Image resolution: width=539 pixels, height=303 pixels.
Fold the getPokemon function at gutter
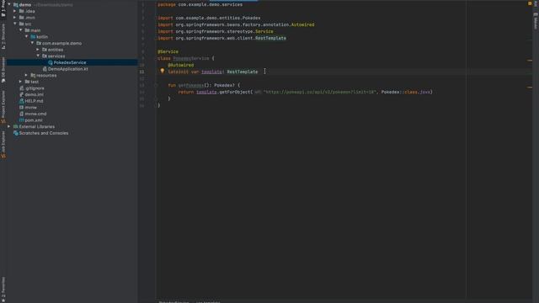156,85
